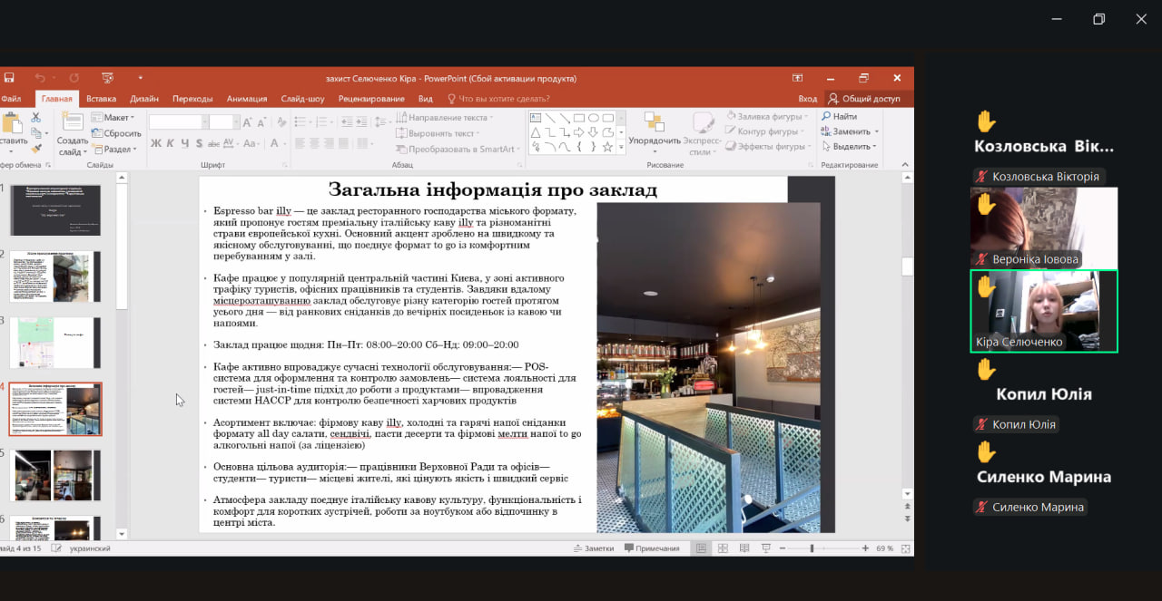This screenshot has width=1162, height=601.
Task: Click the Cut scissors icon
Action: coord(36,117)
